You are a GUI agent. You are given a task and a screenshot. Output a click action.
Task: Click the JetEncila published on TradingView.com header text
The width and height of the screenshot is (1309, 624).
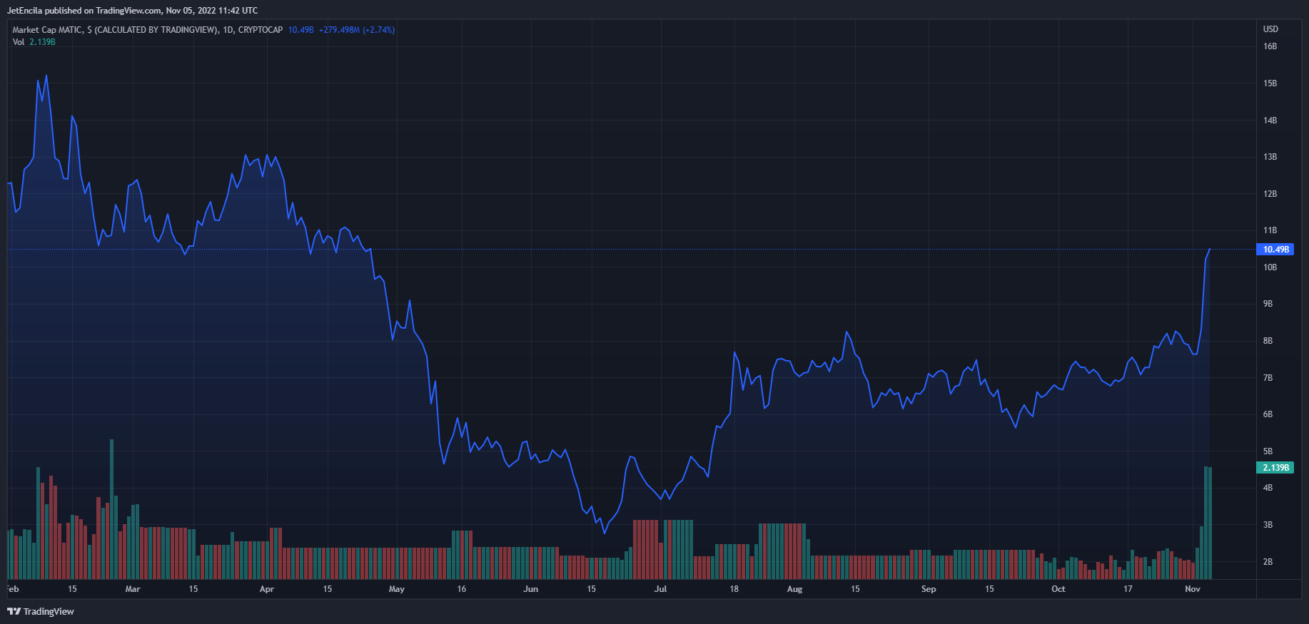pyautogui.click(x=132, y=11)
